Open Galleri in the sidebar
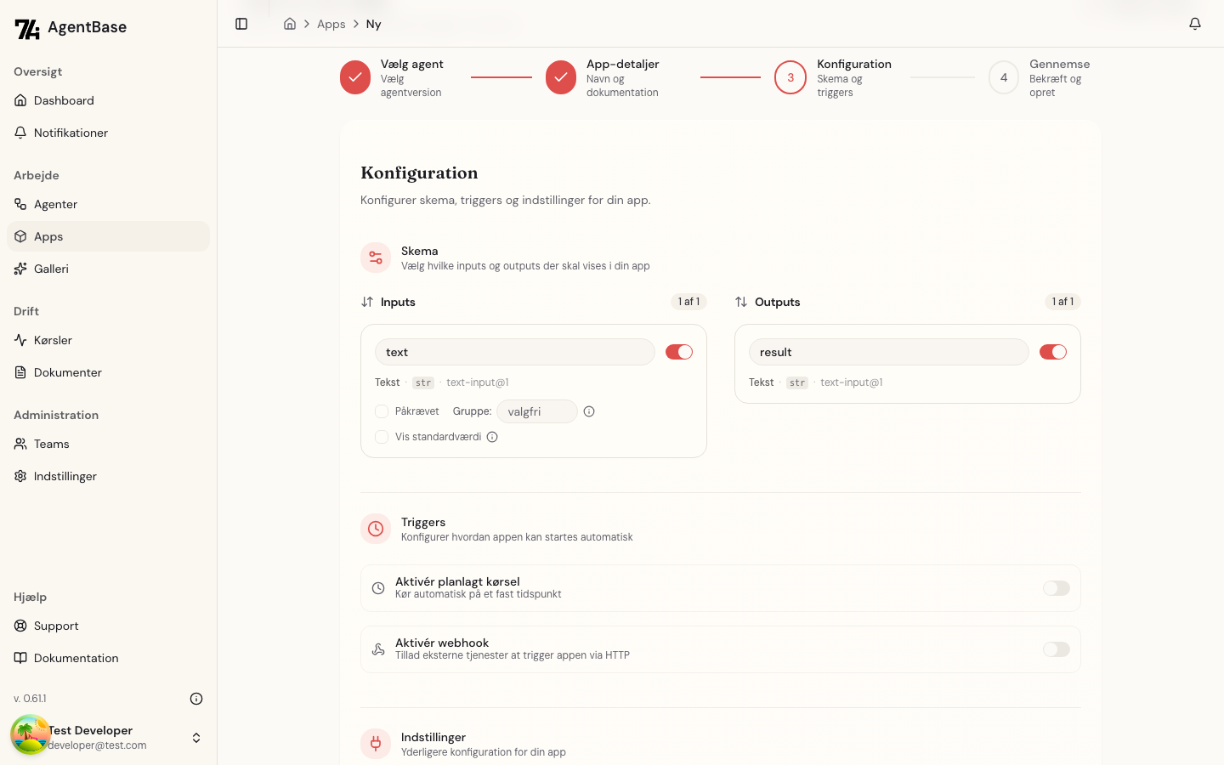Image resolution: width=1224 pixels, height=765 pixels. 51,269
